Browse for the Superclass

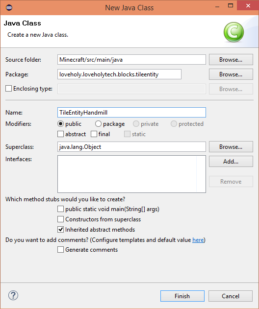[x=231, y=146]
